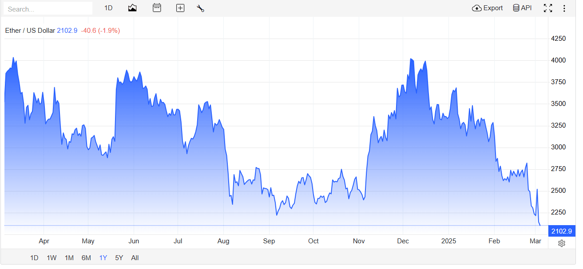This screenshot has height=269, width=583.
Task: Click the 2500 price axis label
Action: tap(559, 191)
